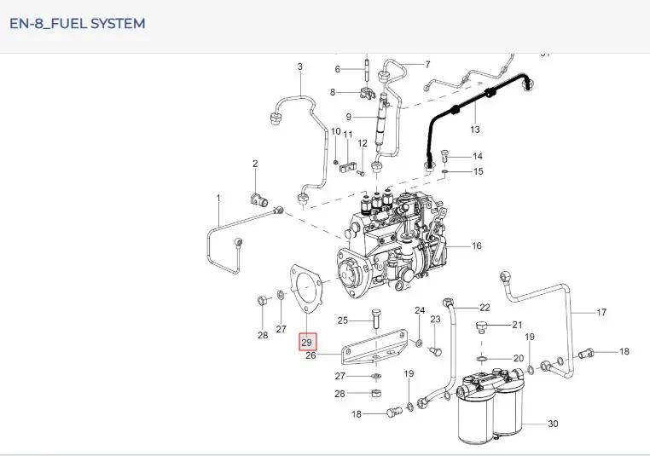Click part number 1 label for the pipe
Image resolution: width=650 pixels, height=456 pixels.
(x=219, y=199)
